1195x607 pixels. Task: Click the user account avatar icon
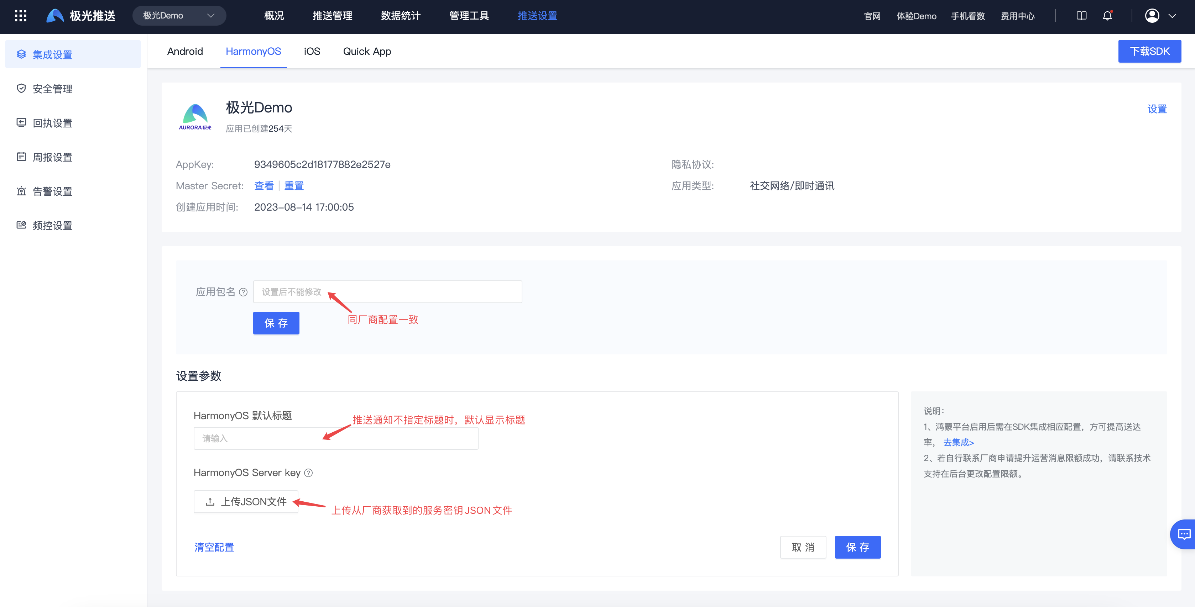(1152, 16)
